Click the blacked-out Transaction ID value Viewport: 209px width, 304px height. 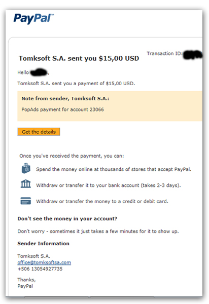coord(193,55)
